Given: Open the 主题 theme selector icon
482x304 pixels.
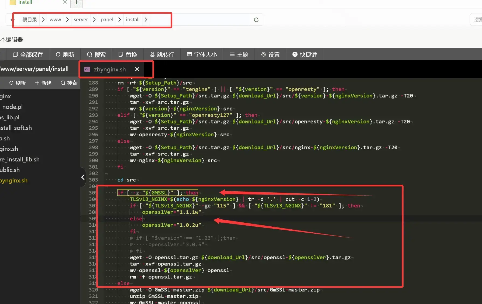Looking at the screenshot, I should 232,54.
